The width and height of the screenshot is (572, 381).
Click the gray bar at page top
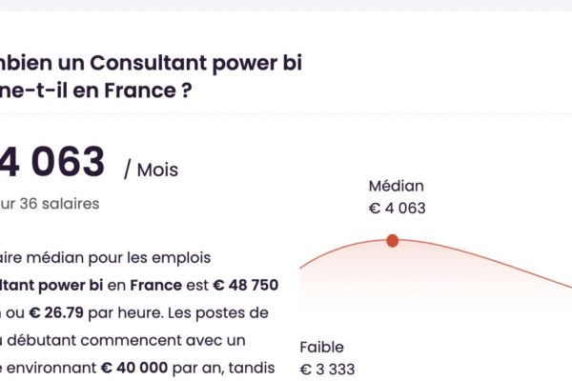point(286,5)
